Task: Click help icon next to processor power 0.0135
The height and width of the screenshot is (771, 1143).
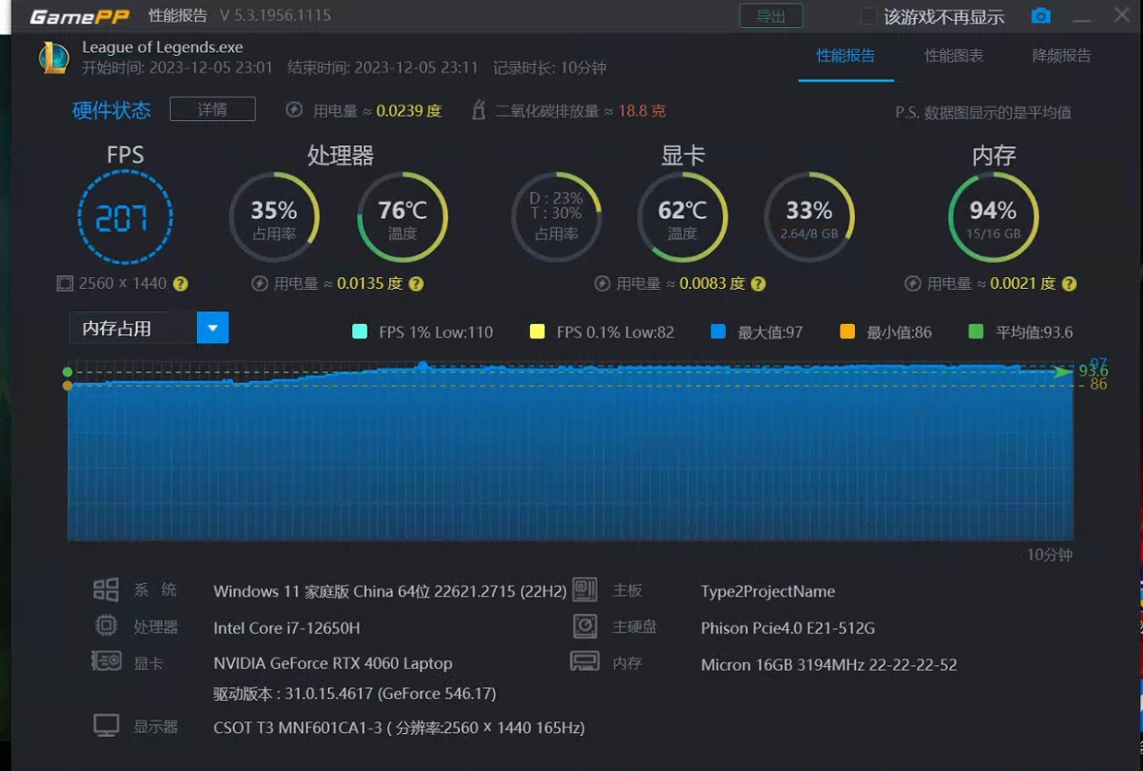Action: [416, 283]
